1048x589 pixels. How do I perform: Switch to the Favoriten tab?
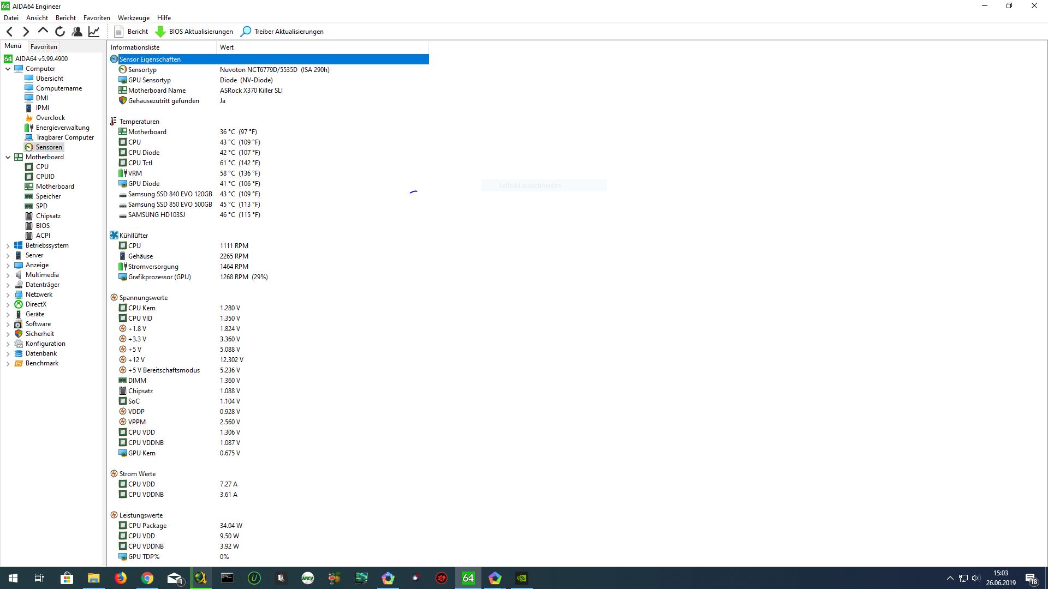click(44, 47)
